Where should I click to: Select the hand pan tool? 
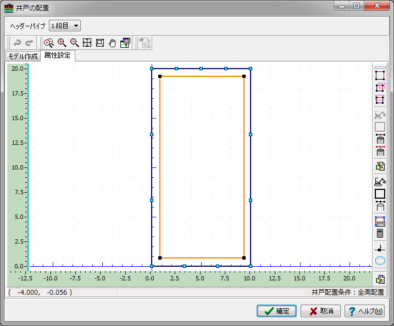pyautogui.click(x=112, y=43)
